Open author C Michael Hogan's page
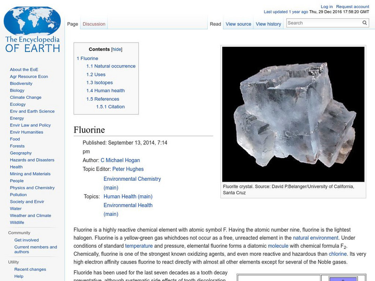The height and width of the screenshot is (281, 375). (x=120, y=160)
